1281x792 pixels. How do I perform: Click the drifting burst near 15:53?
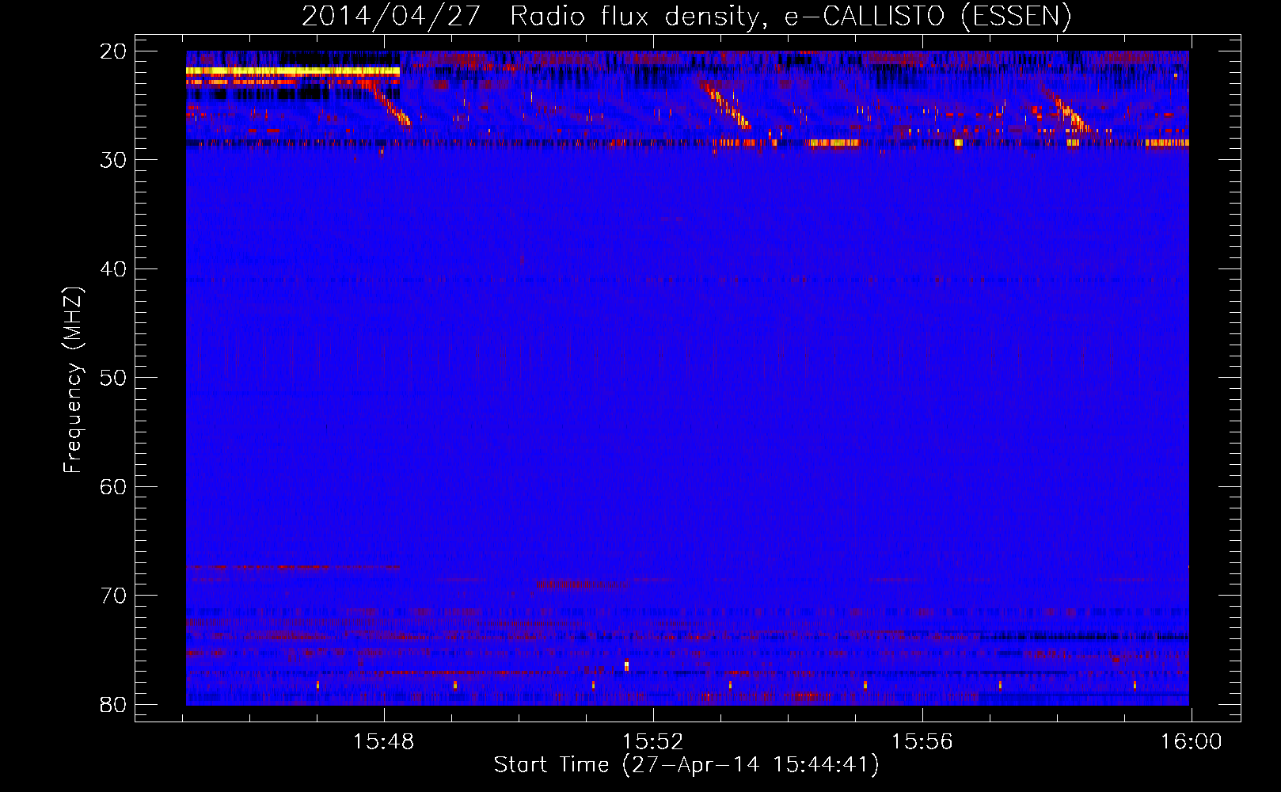pos(727,105)
